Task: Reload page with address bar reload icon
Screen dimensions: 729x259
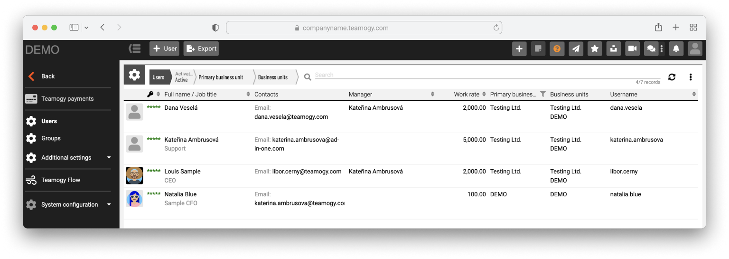Action: (x=496, y=28)
